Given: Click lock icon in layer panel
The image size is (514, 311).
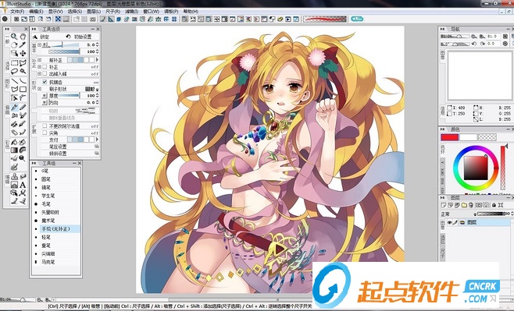Looking at the screenshot, I should pyautogui.click(x=494, y=205).
